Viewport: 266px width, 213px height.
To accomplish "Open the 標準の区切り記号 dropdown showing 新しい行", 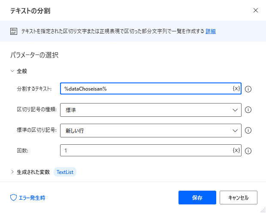I will coord(151,131).
